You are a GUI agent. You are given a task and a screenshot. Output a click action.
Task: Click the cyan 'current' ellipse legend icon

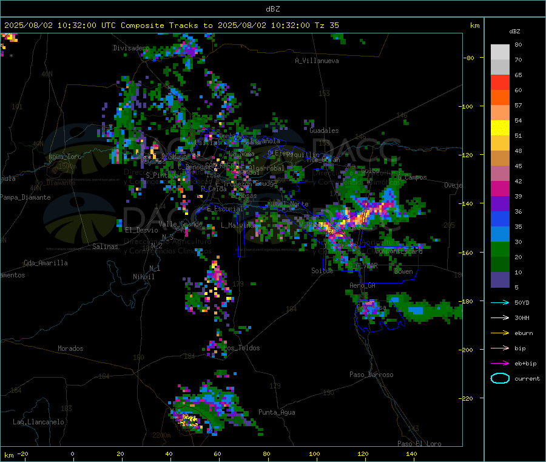[x=500, y=378]
